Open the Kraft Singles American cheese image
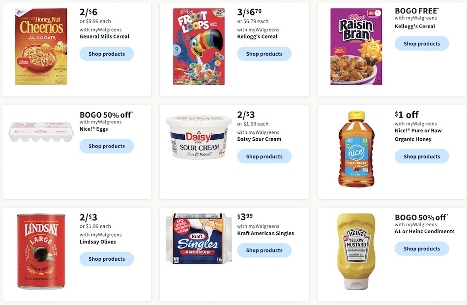 tap(199, 239)
